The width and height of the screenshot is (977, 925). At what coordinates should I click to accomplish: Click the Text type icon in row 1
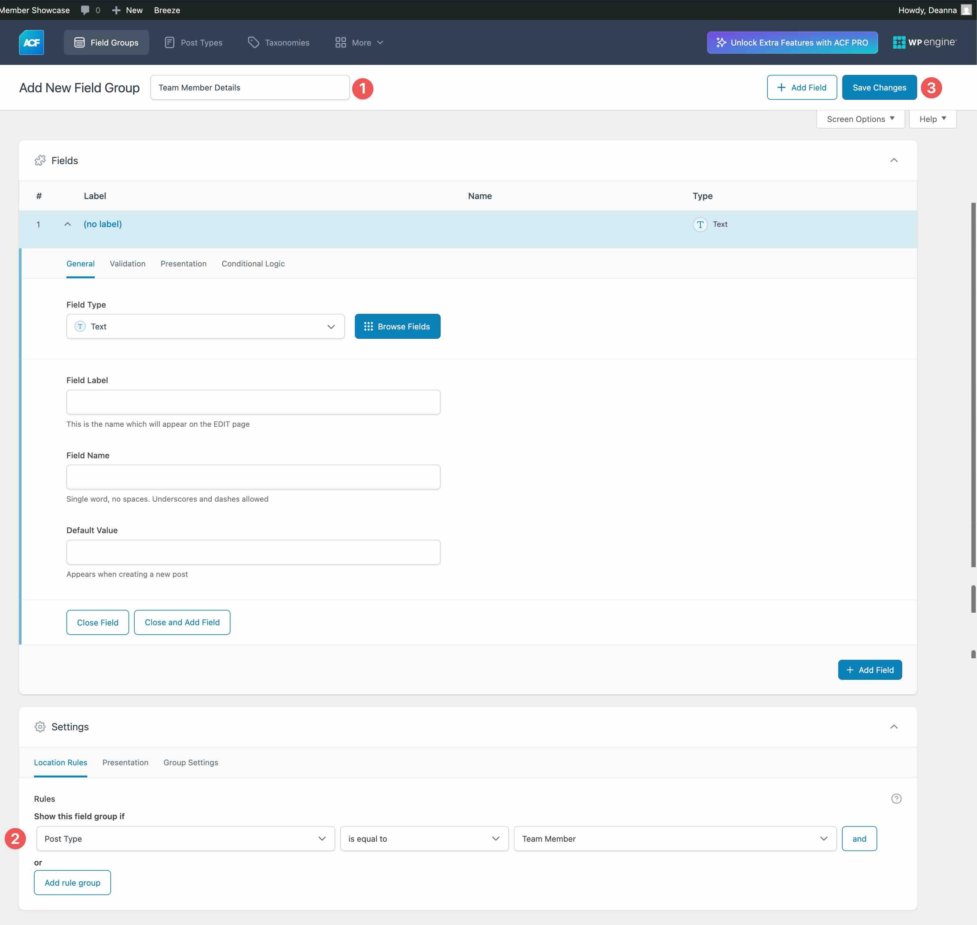coord(700,224)
